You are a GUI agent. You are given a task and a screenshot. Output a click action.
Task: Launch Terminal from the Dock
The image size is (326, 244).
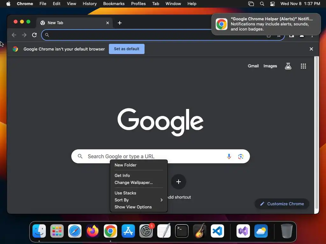[182, 231]
